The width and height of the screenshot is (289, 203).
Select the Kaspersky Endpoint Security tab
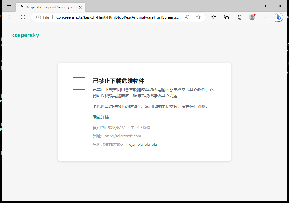tap(49, 7)
